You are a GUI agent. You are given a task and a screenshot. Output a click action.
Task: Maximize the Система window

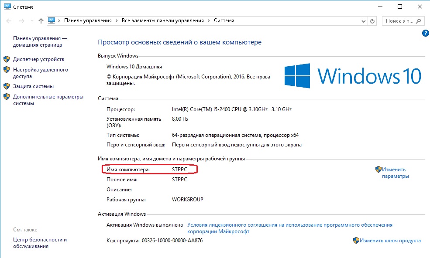(x=400, y=7)
